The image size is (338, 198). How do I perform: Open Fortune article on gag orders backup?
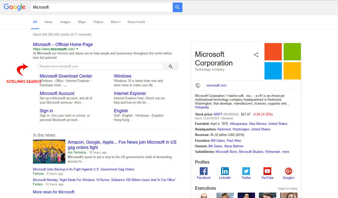pyautogui.click(x=83, y=169)
